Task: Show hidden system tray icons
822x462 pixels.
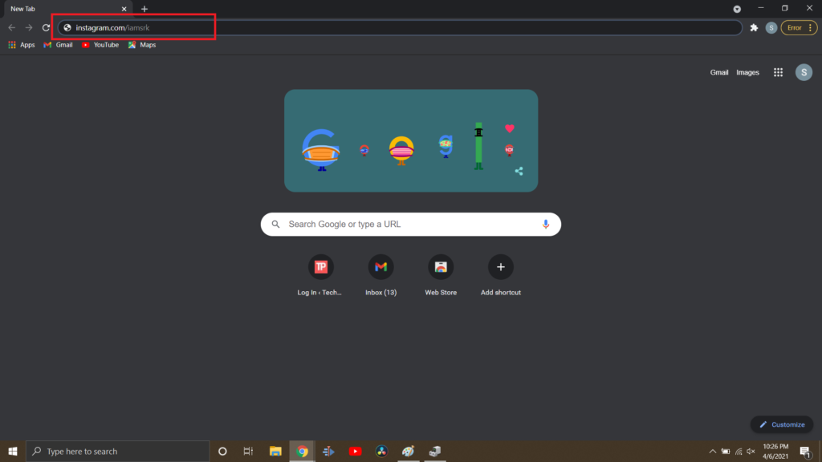Action: pyautogui.click(x=713, y=451)
